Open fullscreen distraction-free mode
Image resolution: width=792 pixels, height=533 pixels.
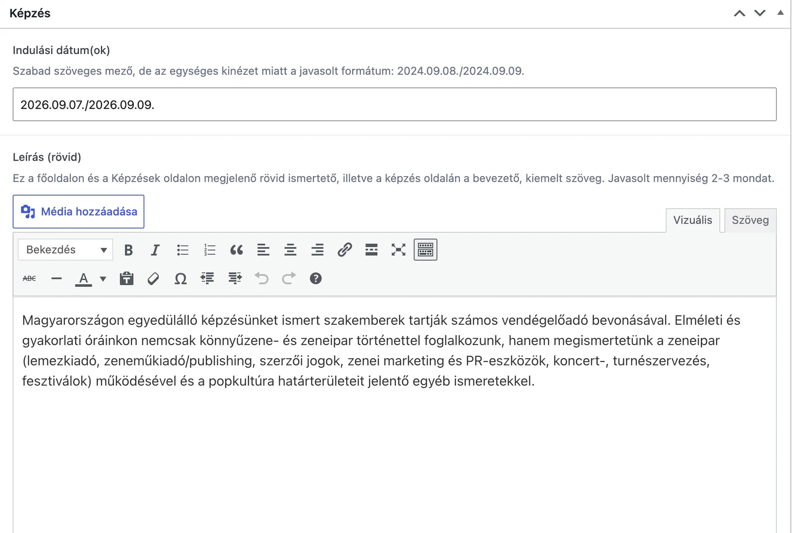point(399,250)
